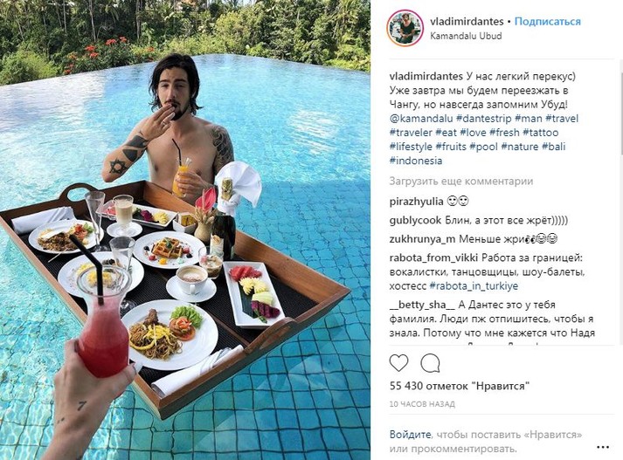The image size is (623, 460).
Task: Open the #bali hashtag
Action: coord(553,147)
